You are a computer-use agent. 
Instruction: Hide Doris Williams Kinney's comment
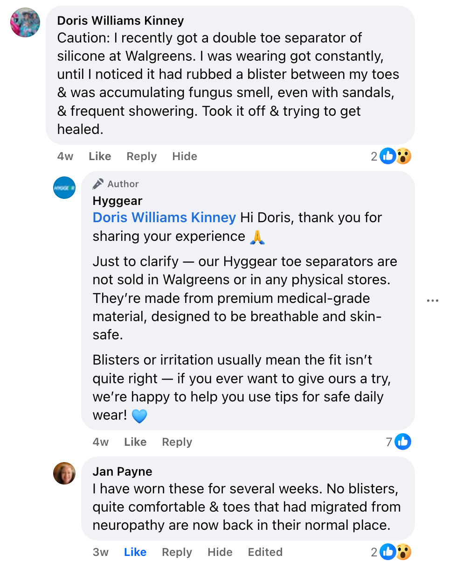click(185, 156)
